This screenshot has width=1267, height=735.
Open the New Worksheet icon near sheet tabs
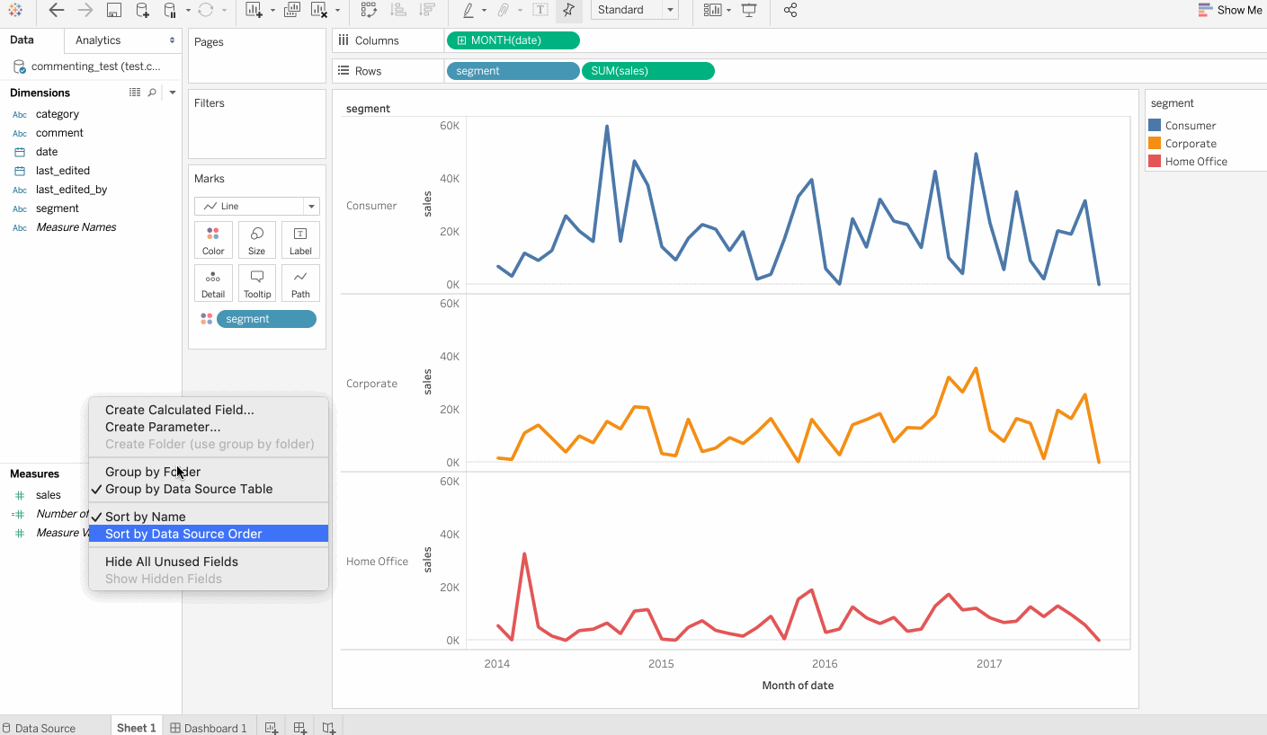click(x=271, y=726)
